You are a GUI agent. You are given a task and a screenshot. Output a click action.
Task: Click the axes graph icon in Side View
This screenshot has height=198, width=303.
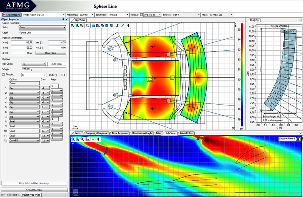coord(88,139)
